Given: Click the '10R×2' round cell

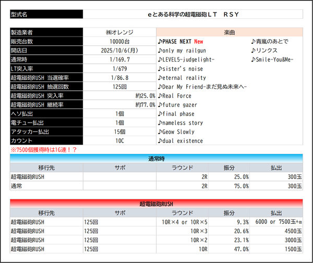Looking at the screenshot, I should click(182, 240).
